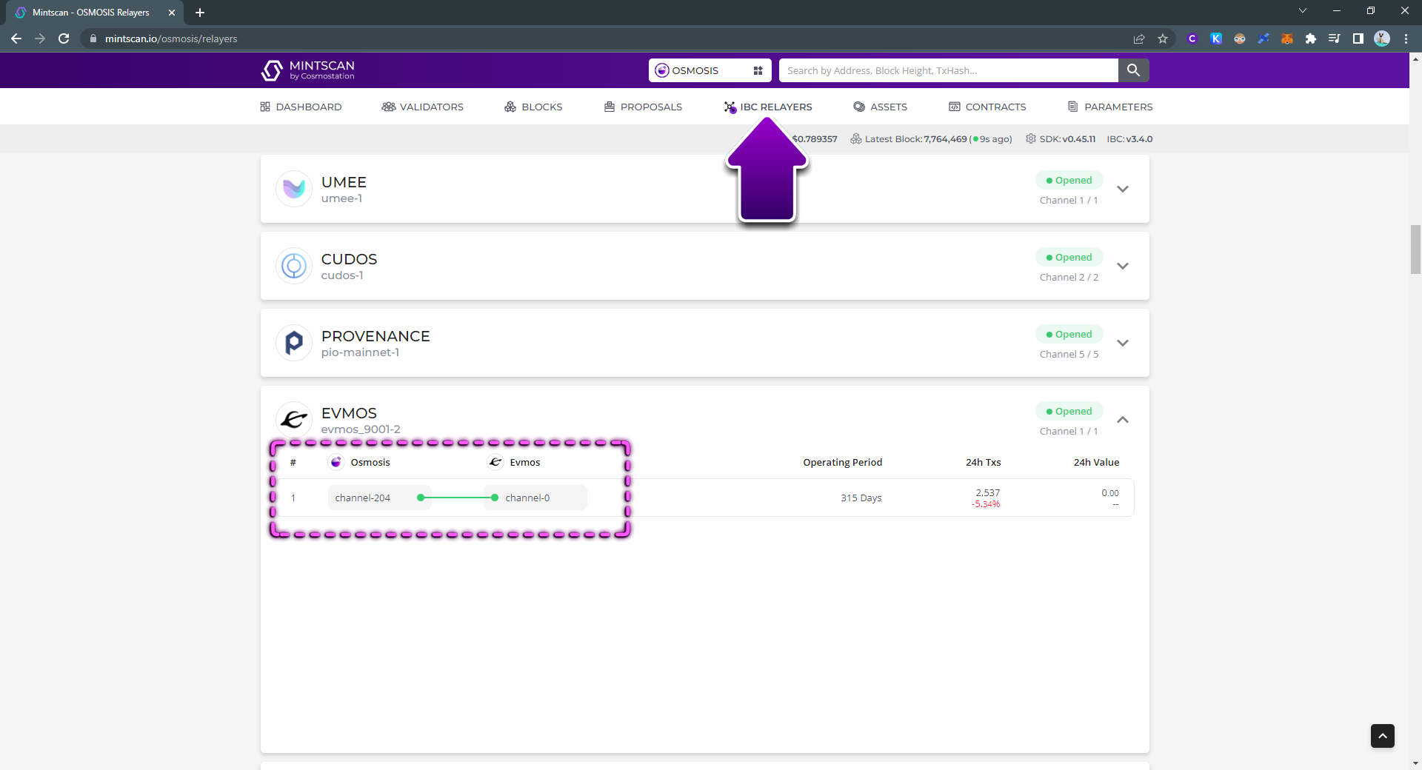Open the Cosmostation wallet extension

tap(1192, 38)
